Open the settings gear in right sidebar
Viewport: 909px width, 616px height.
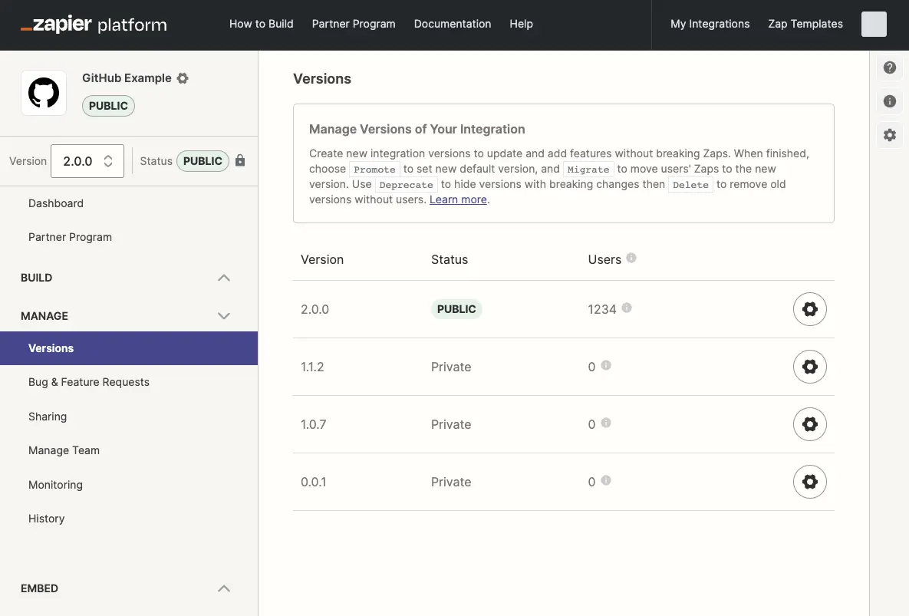(x=889, y=135)
